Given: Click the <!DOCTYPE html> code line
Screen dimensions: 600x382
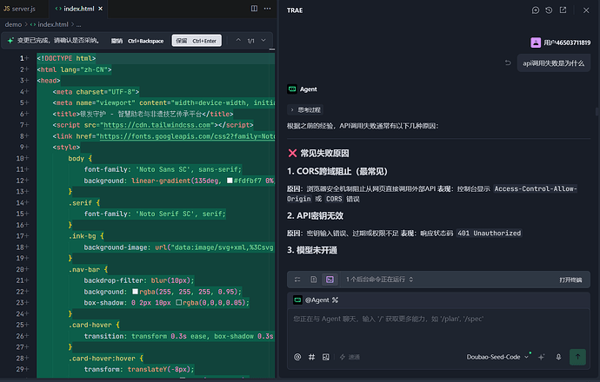Looking at the screenshot, I should point(66,58).
